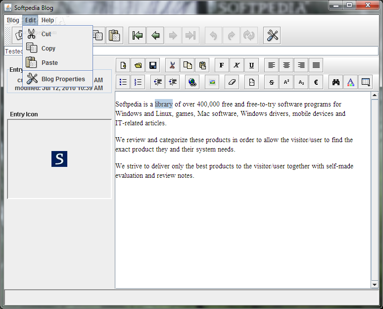Click the text "evaluation and review notes."
383x309 pixels.
[x=154, y=175]
